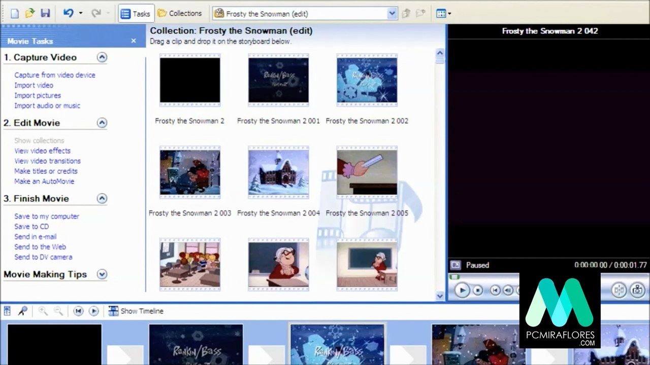
Task: Click the storyboard zoom out magnifier
Action: pyautogui.click(x=58, y=311)
